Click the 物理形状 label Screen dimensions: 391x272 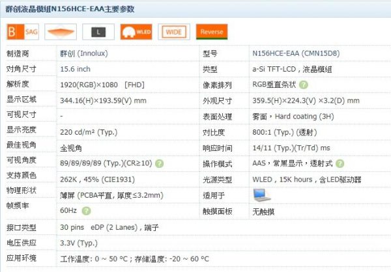point(22,190)
